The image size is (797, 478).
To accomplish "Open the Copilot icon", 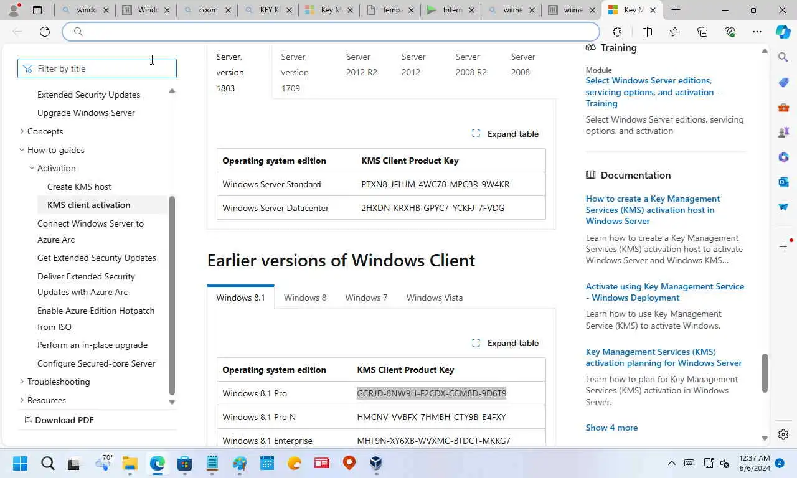I will pyautogui.click(x=783, y=32).
